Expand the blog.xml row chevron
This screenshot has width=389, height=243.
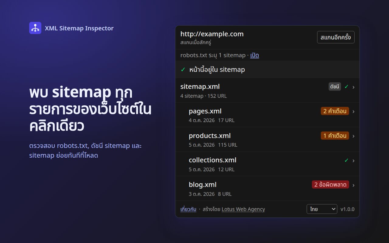click(x=353, y=185)
